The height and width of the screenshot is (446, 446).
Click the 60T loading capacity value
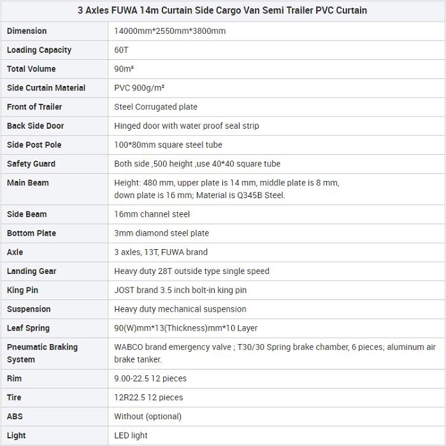[121, 50]
